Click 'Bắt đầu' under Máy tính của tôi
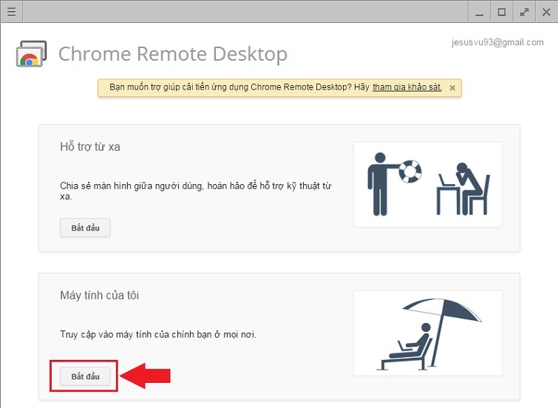 click(85, 376)
